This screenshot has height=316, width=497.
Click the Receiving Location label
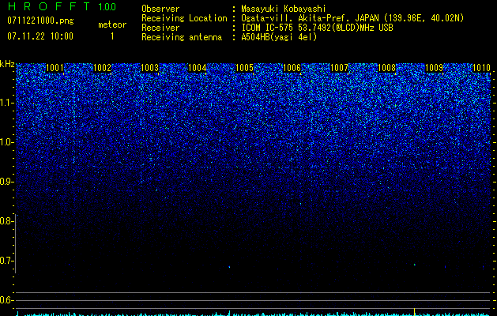pos(184,18)
